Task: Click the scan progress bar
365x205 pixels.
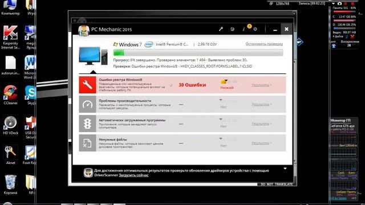Action: click(x=198, y=52)
